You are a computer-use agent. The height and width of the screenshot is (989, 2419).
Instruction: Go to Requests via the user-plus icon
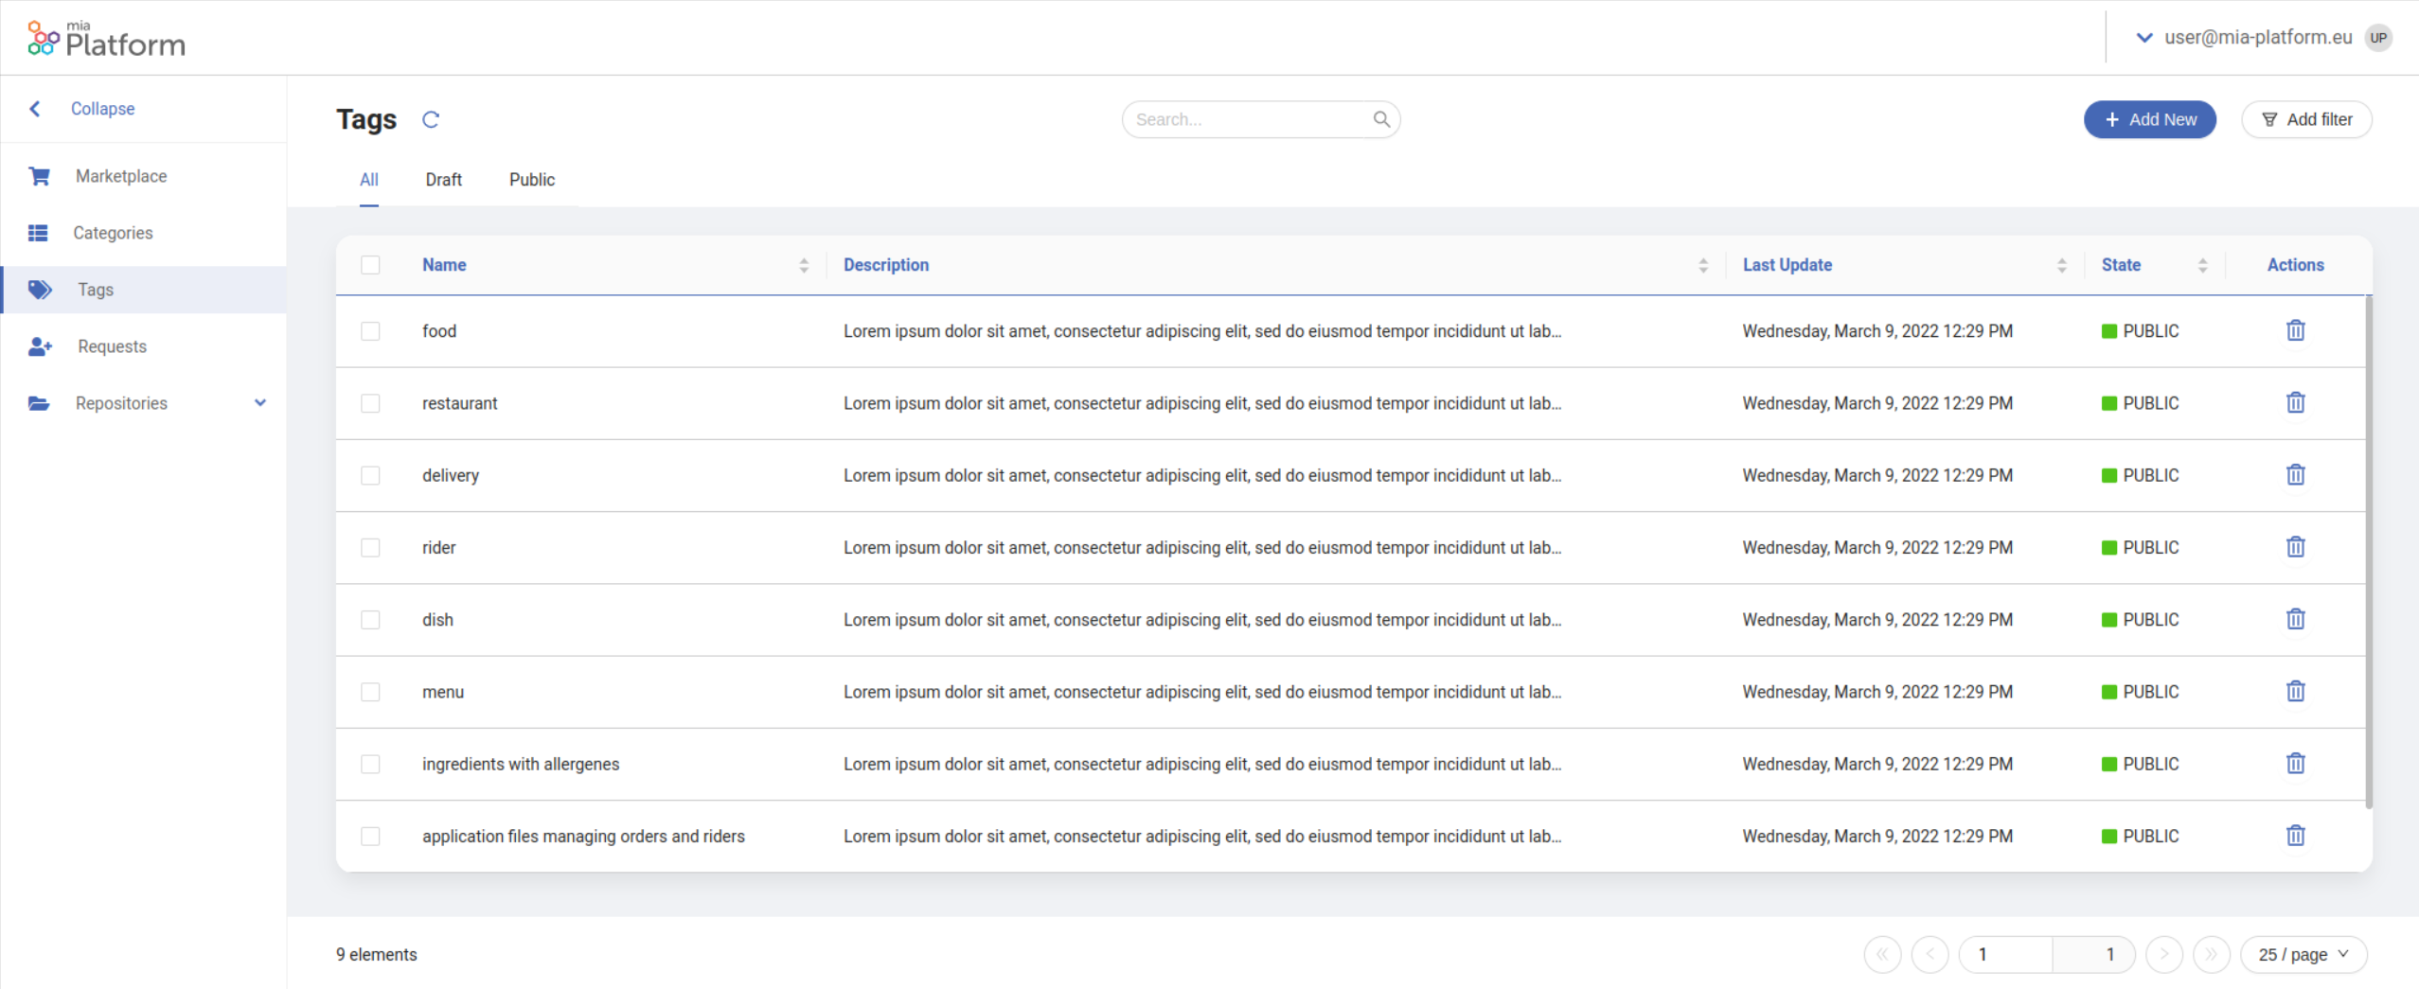click(x=40, y=346)
